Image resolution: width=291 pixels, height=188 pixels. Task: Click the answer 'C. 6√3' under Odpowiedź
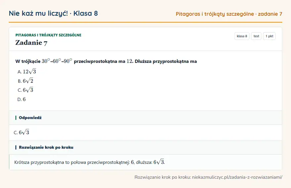click(x=21, y=132)
